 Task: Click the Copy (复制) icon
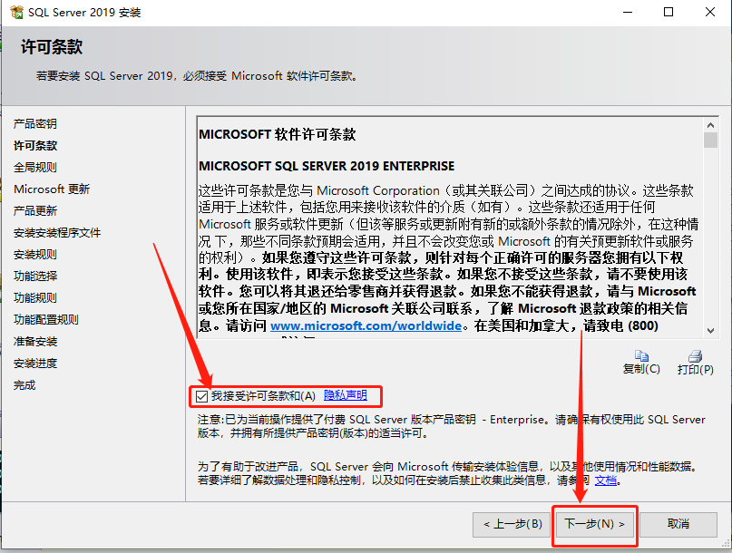pyautogui.click(x=641, y=356)
